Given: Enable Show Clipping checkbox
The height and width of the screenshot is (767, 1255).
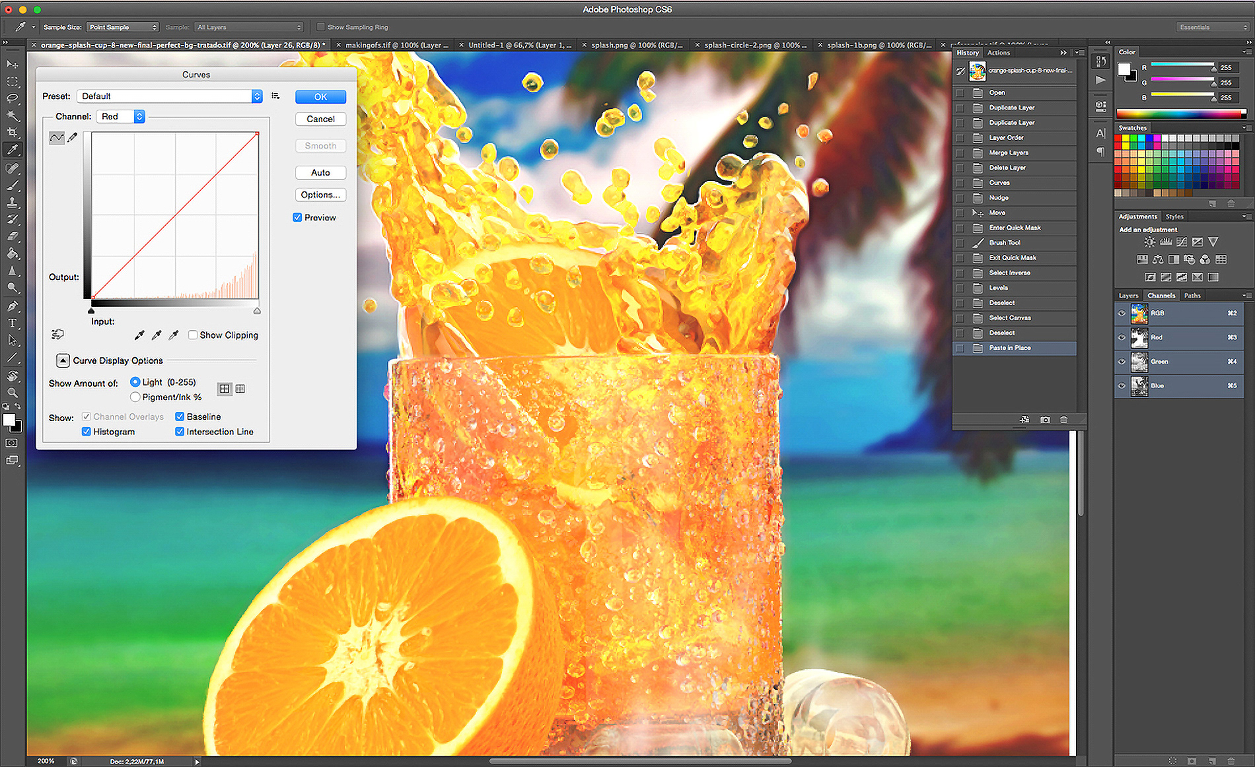Looking at the screenshot, I should pos(193,335).
